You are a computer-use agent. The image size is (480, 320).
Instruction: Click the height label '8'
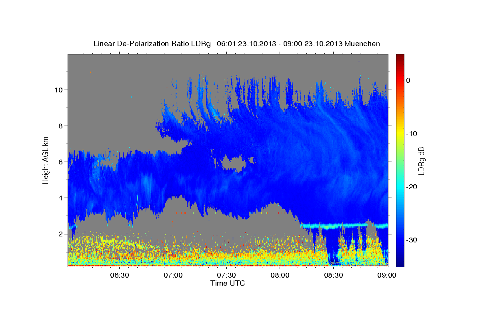pos(60,126)
